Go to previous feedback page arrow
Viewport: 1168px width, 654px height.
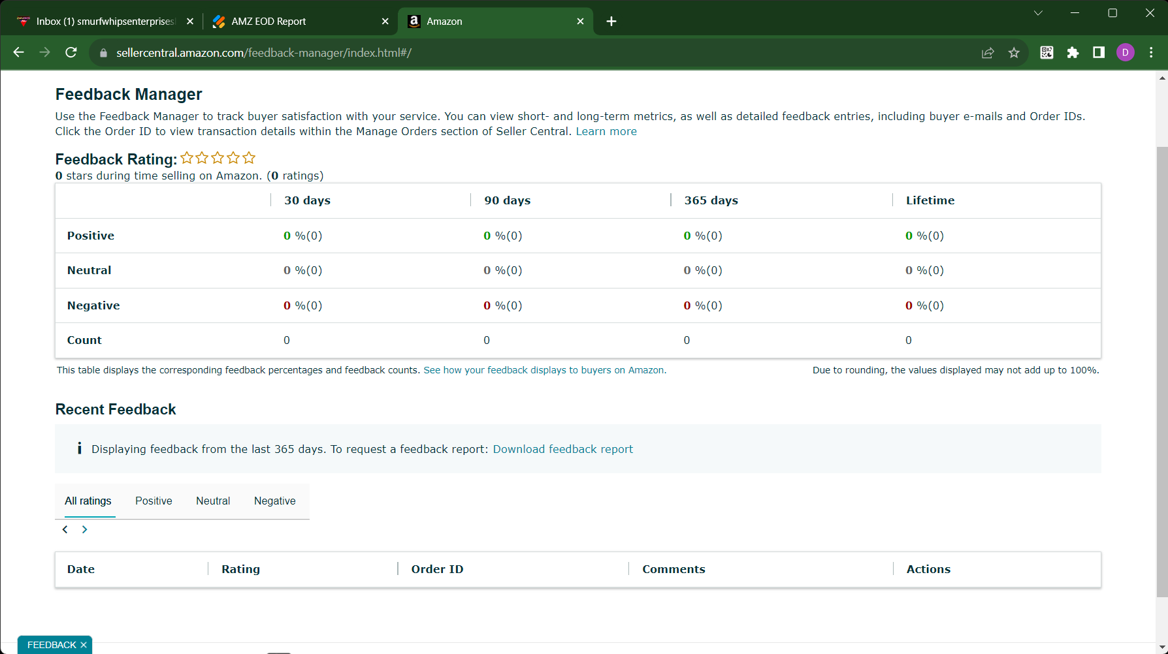click(65, 529)
